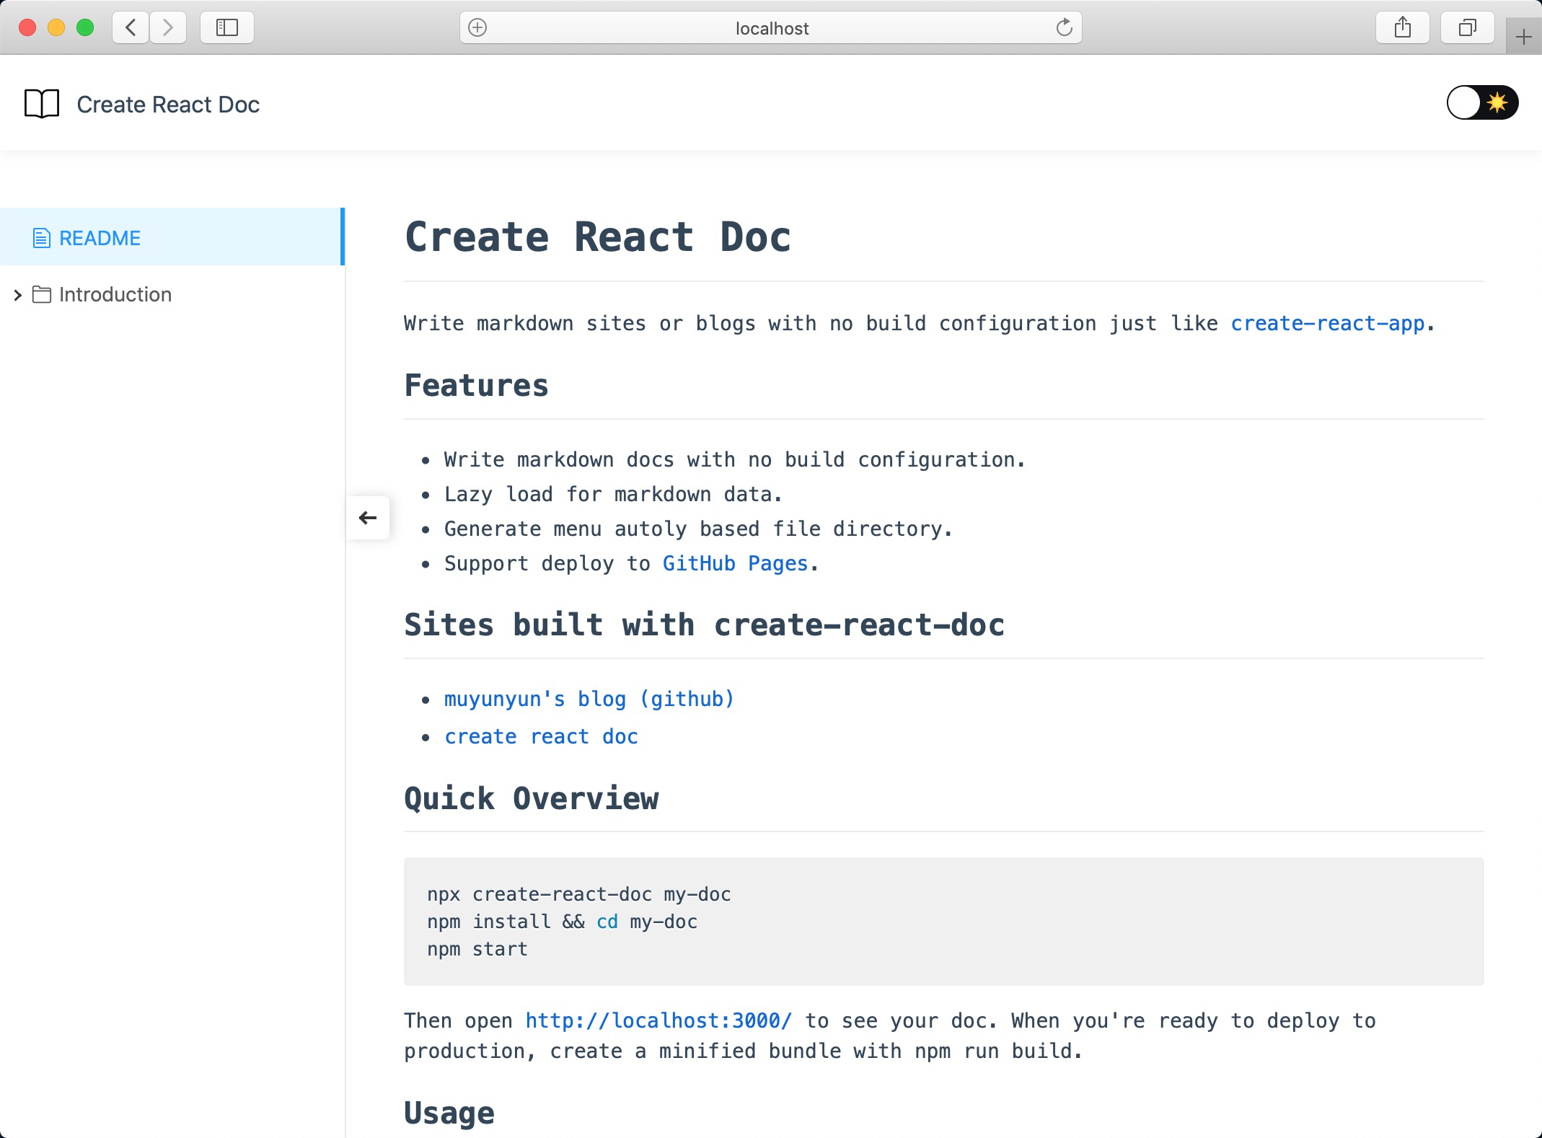Reload the page with refresh icon
Image resolution: width=1542 pixels, height=1138 pixels.
1064,28
